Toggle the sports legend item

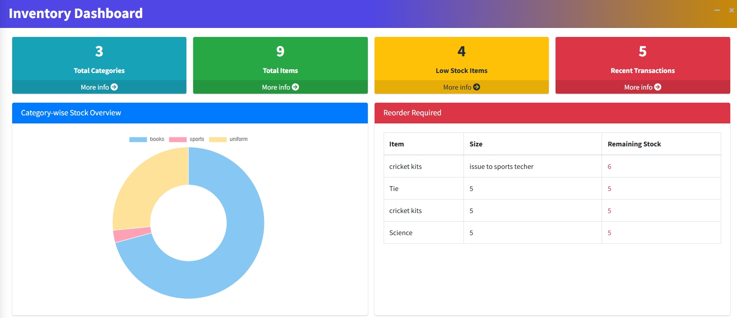point(186,139)
